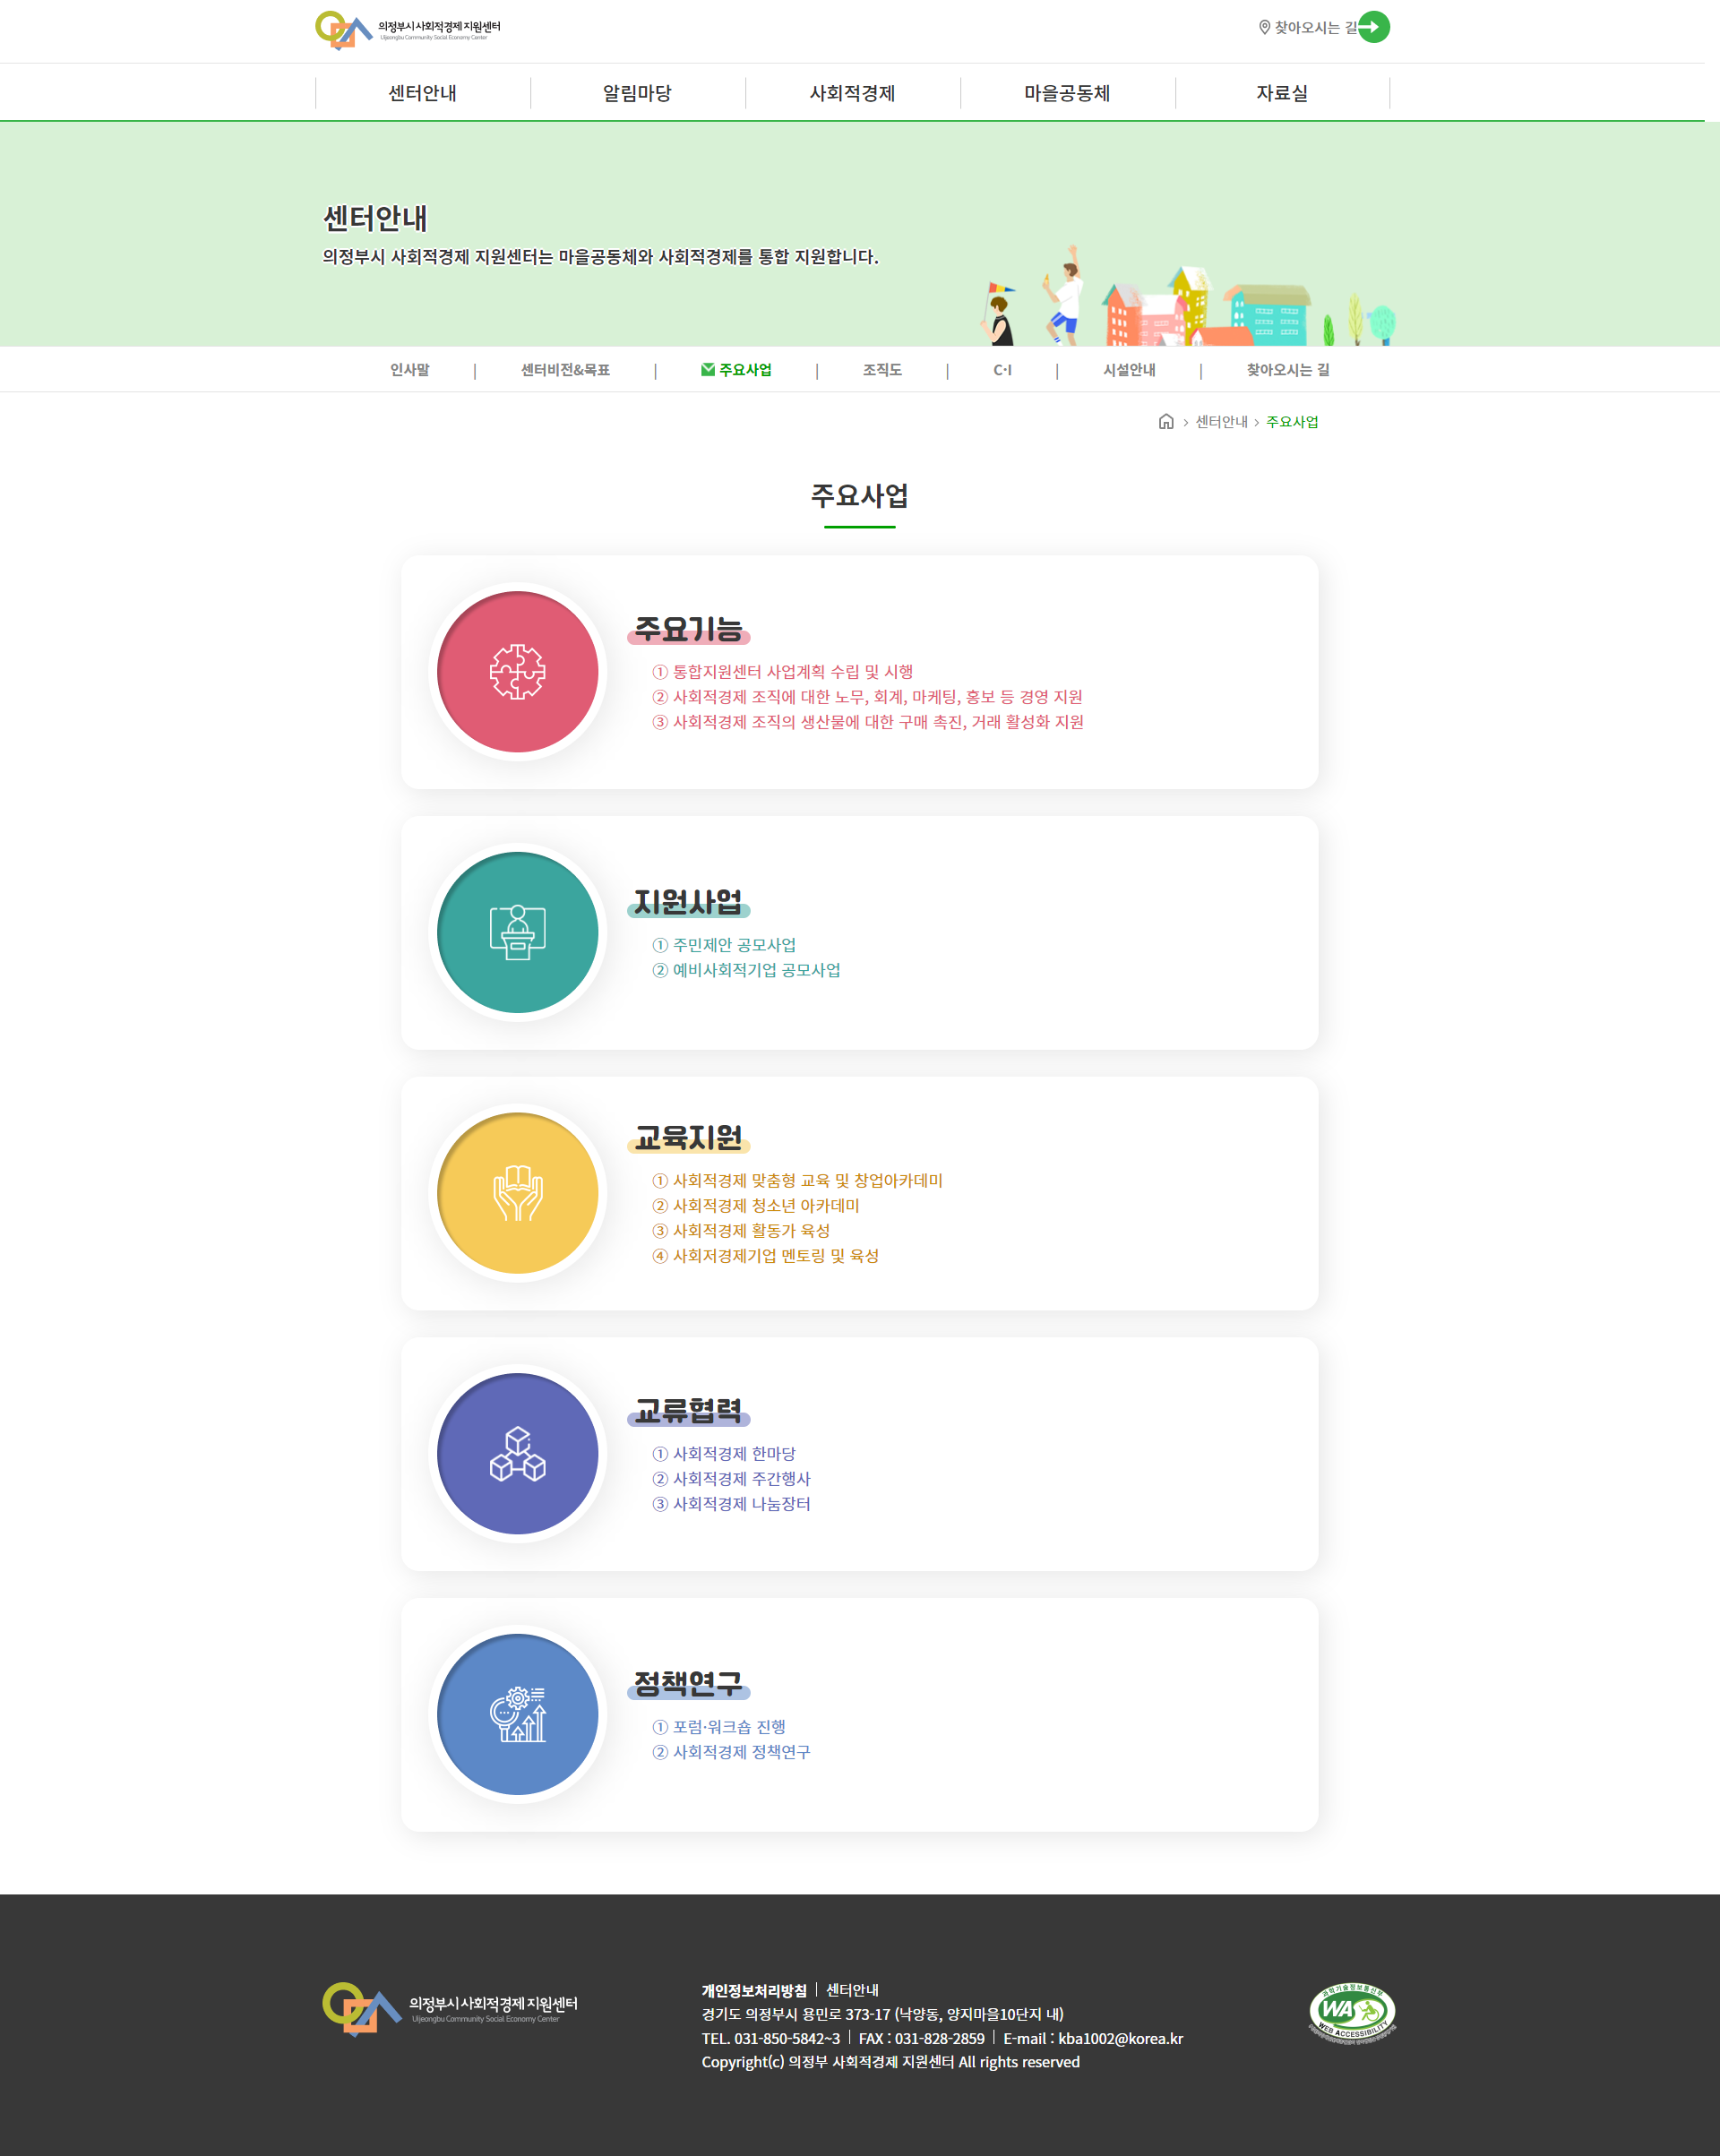Click the home icon in breadcrumb
The image size is (1720, 2156).
(1165, 422)
